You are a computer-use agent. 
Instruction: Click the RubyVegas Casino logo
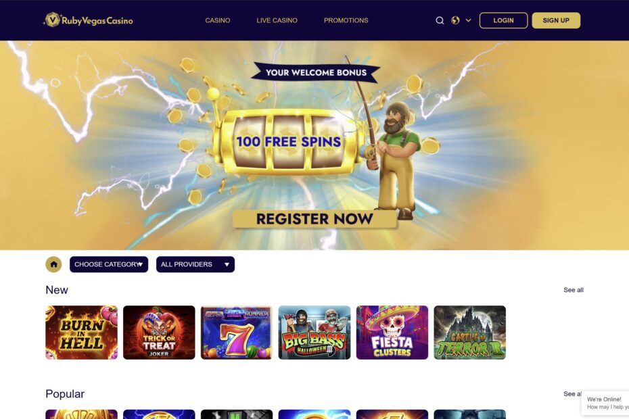click(x=88, y=20)
